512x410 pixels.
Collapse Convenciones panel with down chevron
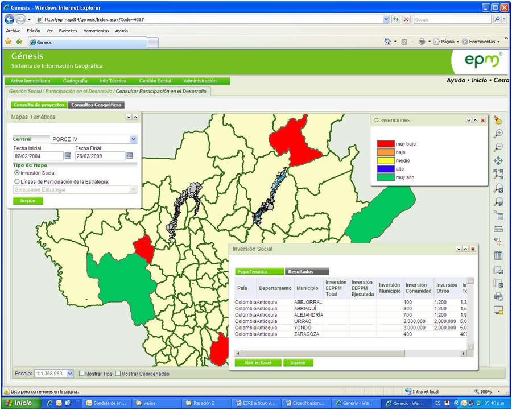click(x=469, y=121)
